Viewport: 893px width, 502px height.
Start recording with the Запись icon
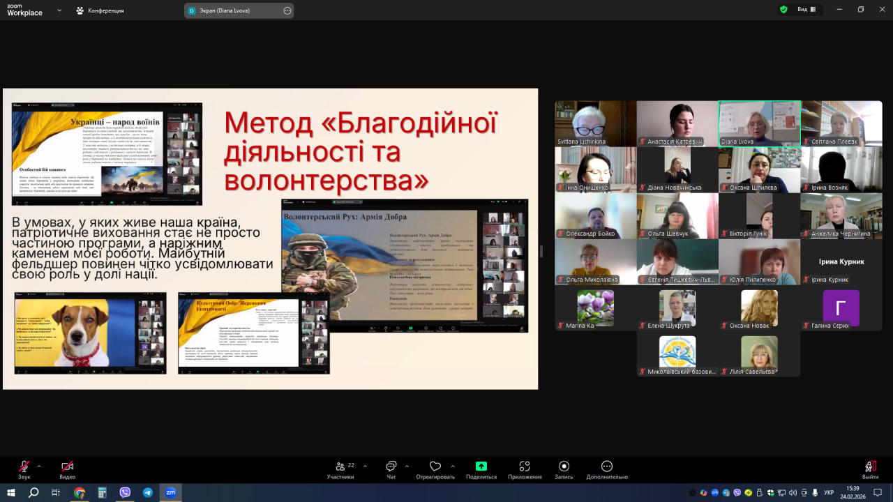[x=564, y=467]
